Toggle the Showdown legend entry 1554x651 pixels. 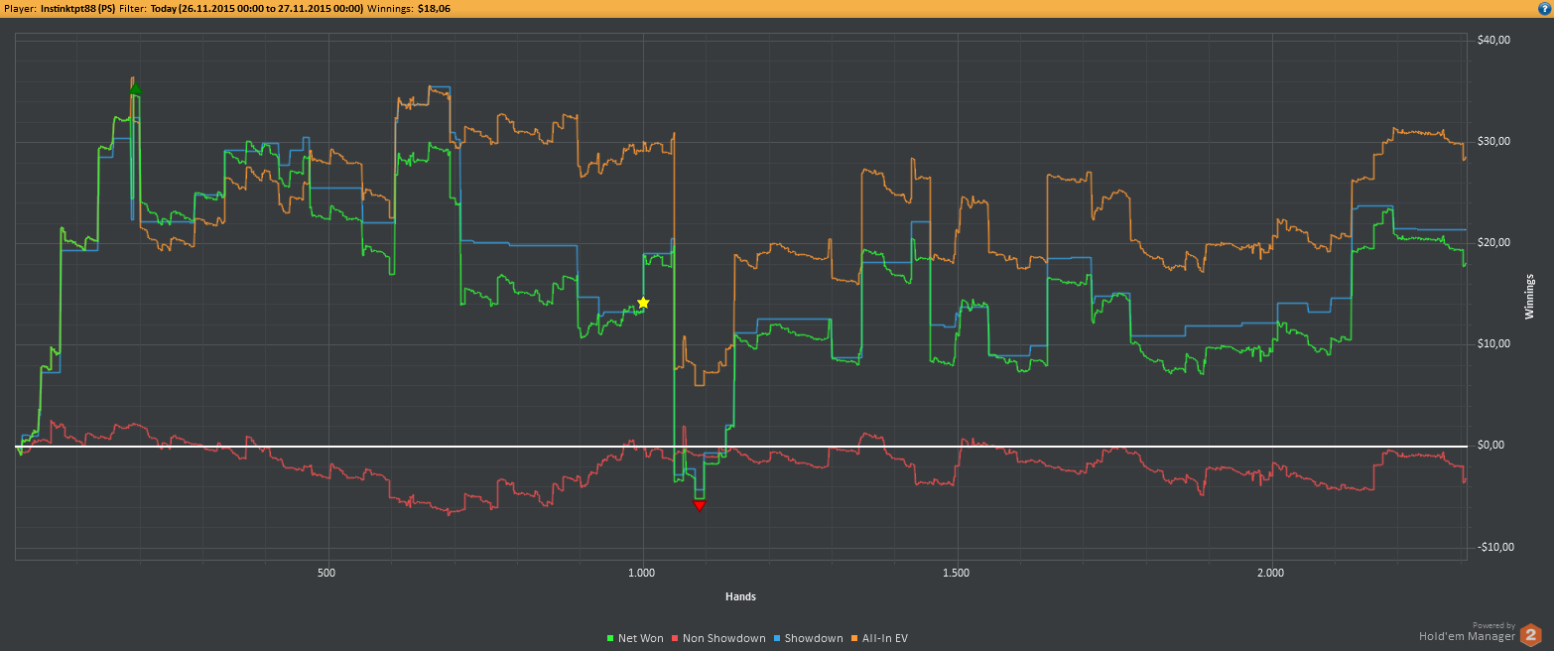click(x=808, y=638)
